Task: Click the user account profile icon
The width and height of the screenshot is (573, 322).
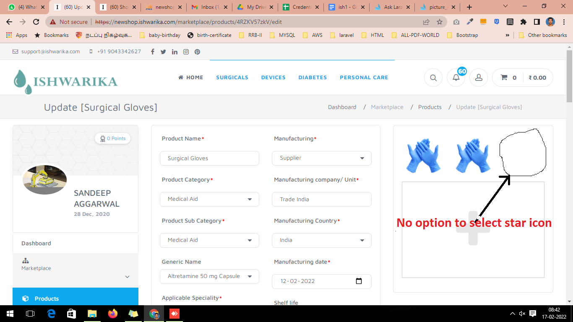Action: (478, 78)
